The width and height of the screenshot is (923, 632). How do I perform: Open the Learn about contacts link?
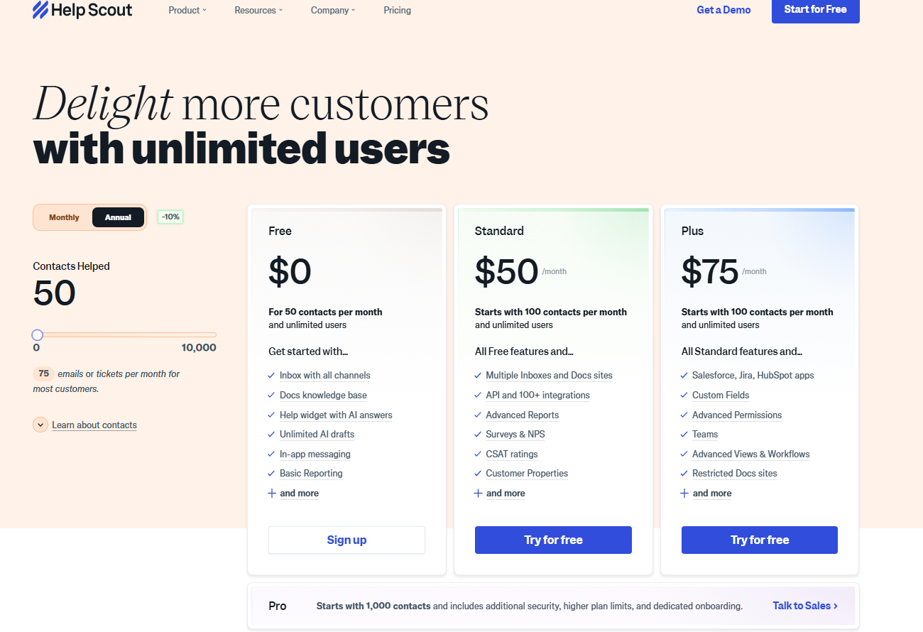pyautogui.click(x=94, y=425)
